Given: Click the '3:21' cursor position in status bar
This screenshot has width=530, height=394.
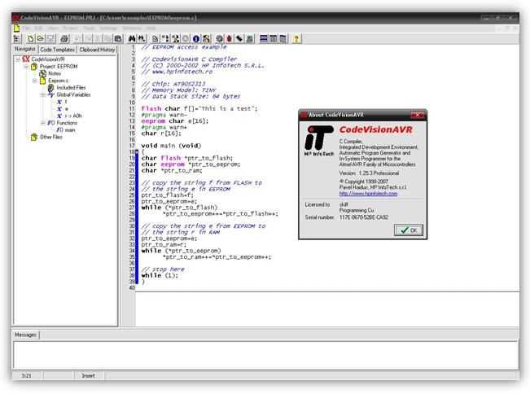Looking at the screenshot, I should (26, 375).
